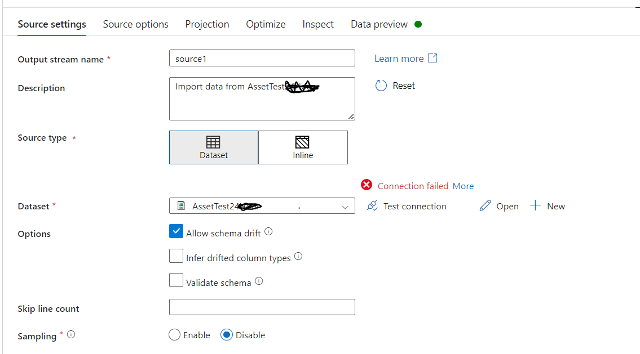
Task: Select the Dataset source type icon
Action: pos(213,143)
